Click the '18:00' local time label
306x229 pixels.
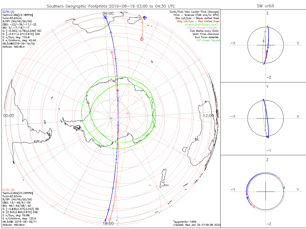click(x=108, y=223)
